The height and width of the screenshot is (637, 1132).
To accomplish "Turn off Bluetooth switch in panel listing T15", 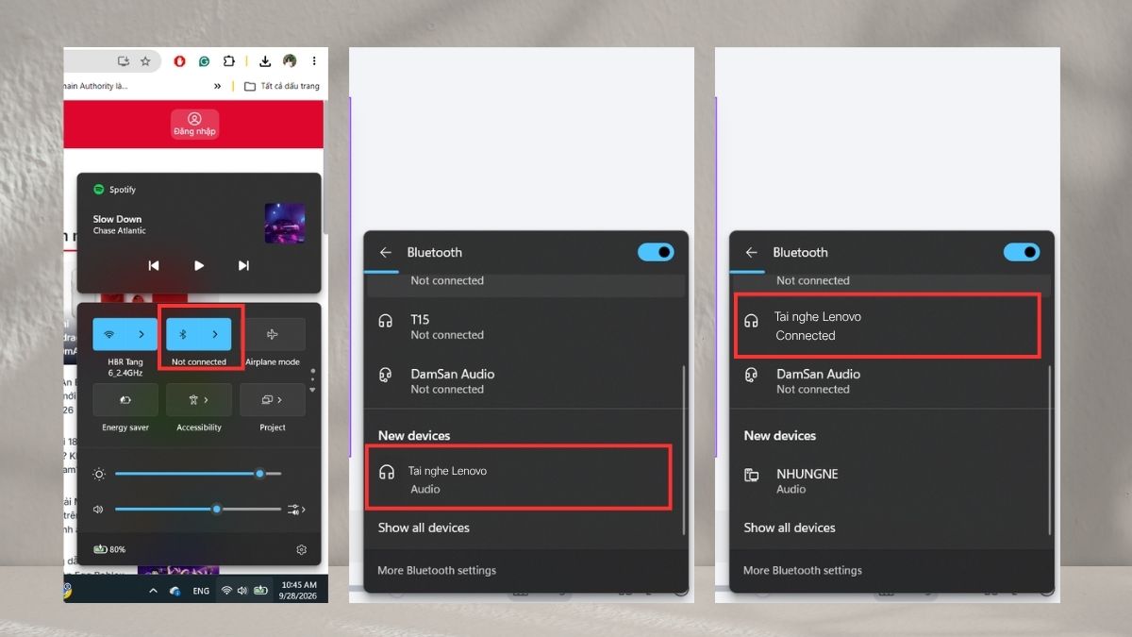I will coord(656,252).
